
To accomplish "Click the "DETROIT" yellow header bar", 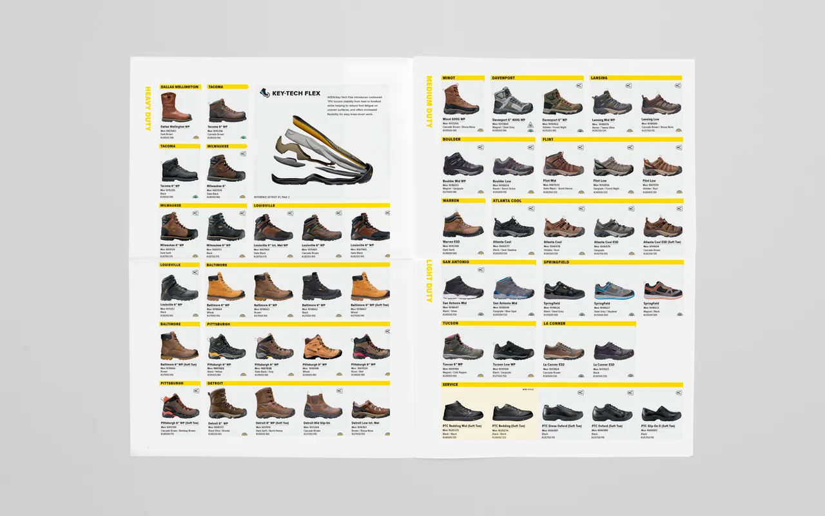I will pos(298,383).
